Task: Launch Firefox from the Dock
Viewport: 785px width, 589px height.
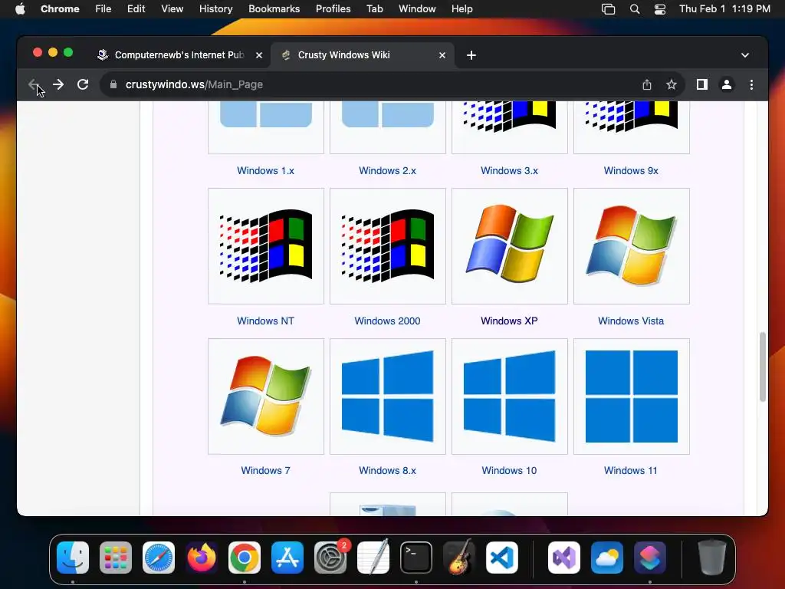Action: pyautogui.click(x=202, y=557)
